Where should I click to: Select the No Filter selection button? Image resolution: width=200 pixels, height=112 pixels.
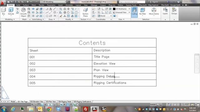click(x=142, y=11)
